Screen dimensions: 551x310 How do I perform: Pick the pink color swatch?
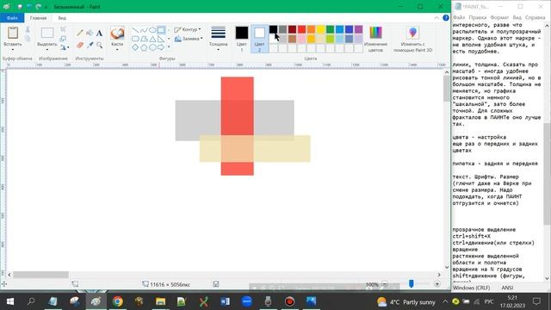point(301,39)
